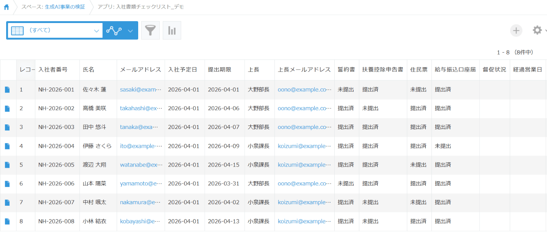Expand the (すべて) view dropdown
Screen dimensions: 547x233
pyautogui.click(x=96, y=31)
